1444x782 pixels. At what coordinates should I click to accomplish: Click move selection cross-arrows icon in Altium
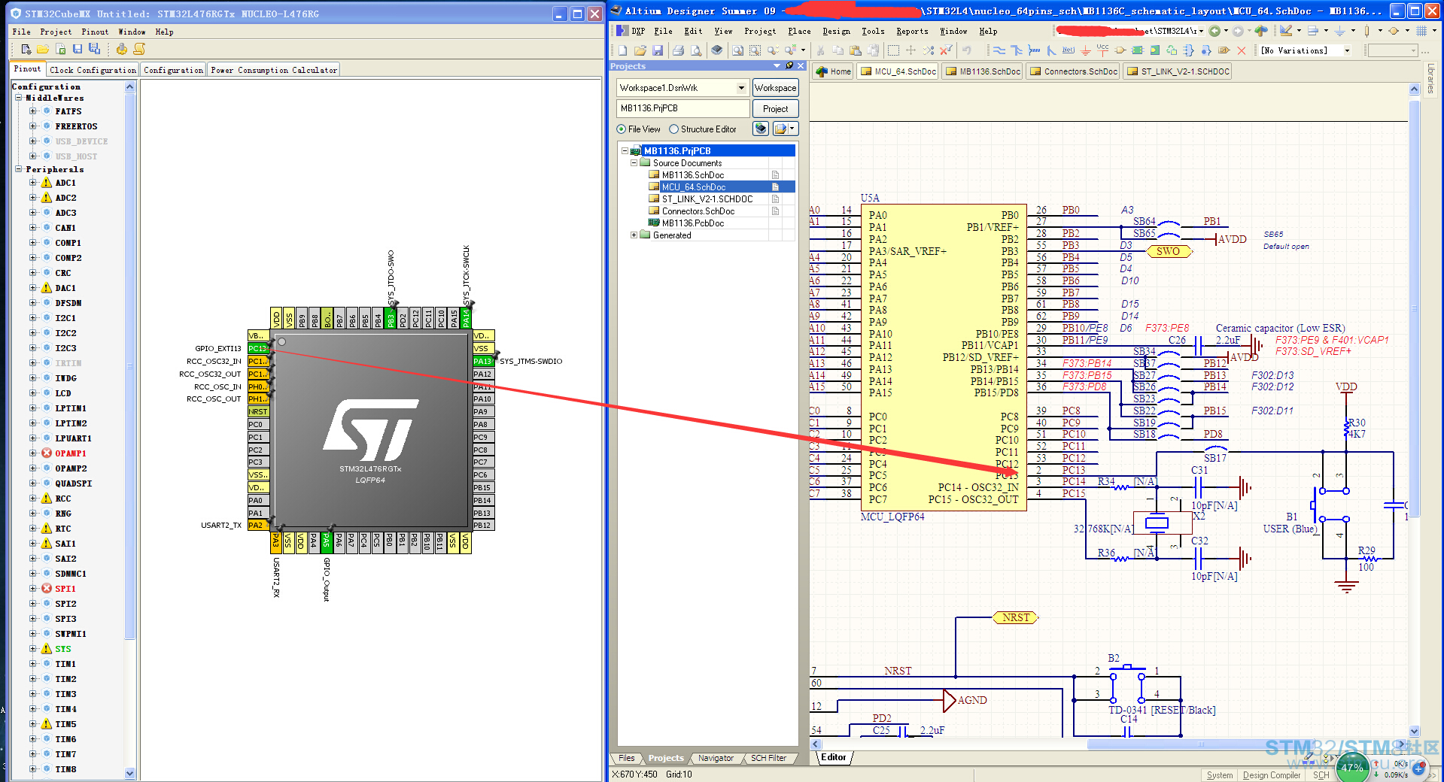910,50
